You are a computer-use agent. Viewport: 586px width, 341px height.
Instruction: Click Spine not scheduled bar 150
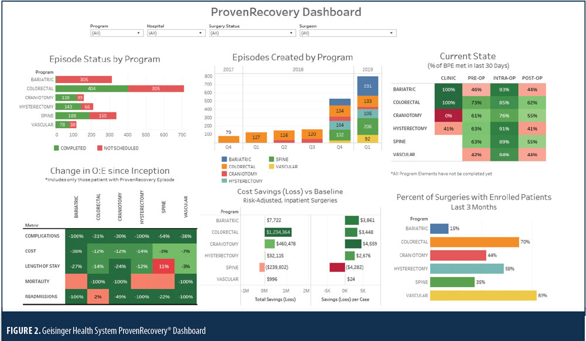click(103, 116)
